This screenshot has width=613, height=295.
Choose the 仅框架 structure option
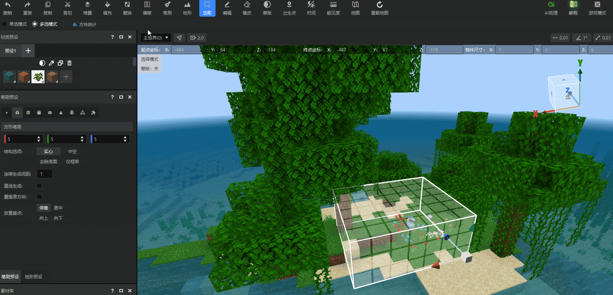click(72, 162)
